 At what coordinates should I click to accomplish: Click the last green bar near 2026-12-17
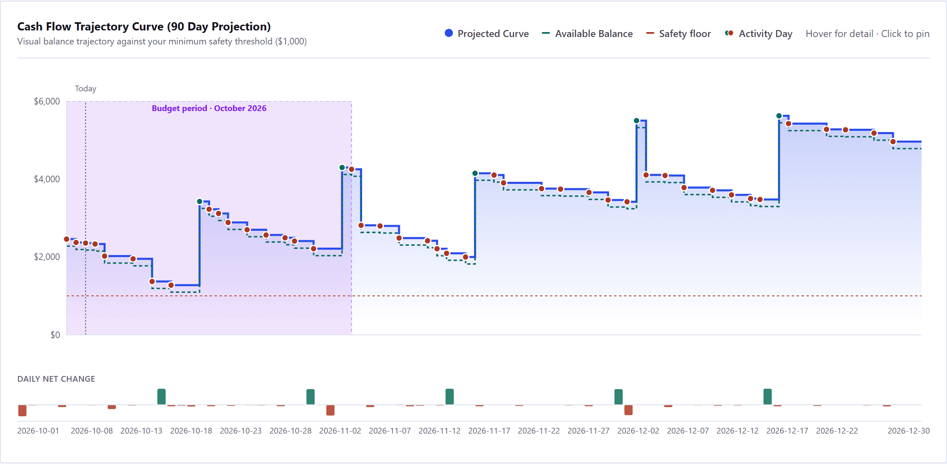coord(767,397)
